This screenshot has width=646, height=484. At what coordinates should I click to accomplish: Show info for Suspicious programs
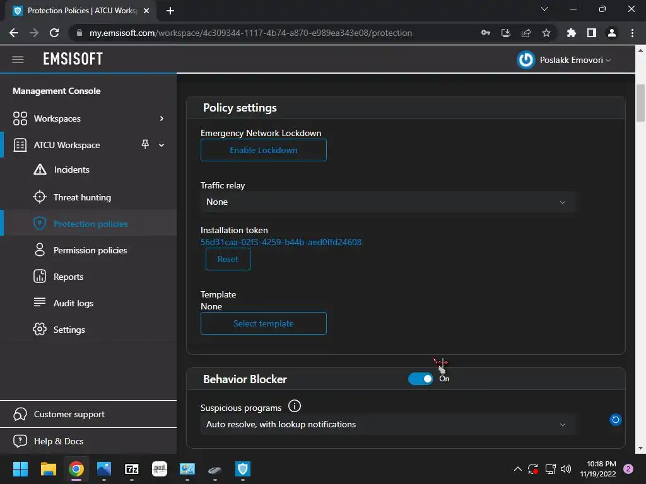[x=295, y=406]
